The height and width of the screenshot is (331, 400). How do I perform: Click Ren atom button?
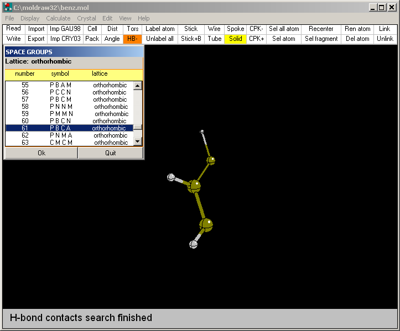coord(357,29)
